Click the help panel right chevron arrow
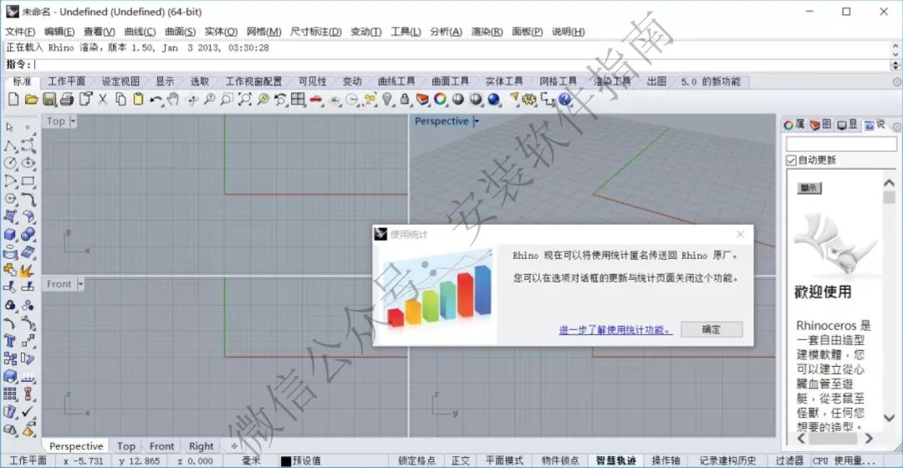Viewport: 903px width, 468px height. (x=869, y=439)
